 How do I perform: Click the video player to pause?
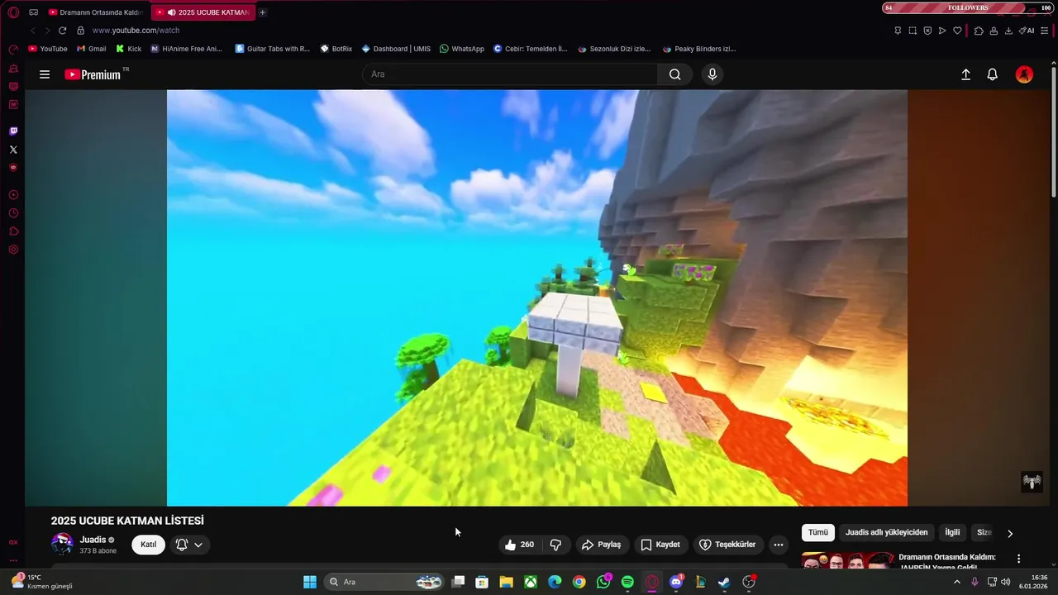point(537,297)
